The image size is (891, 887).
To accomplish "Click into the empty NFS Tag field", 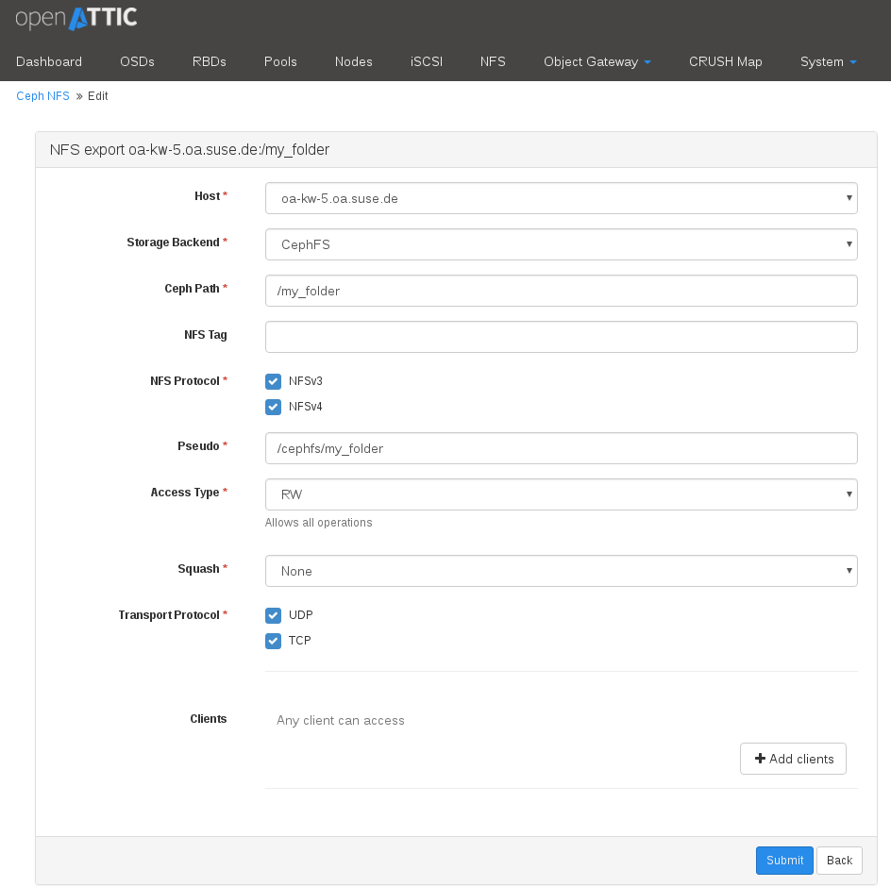I will [x=561, y=337].
